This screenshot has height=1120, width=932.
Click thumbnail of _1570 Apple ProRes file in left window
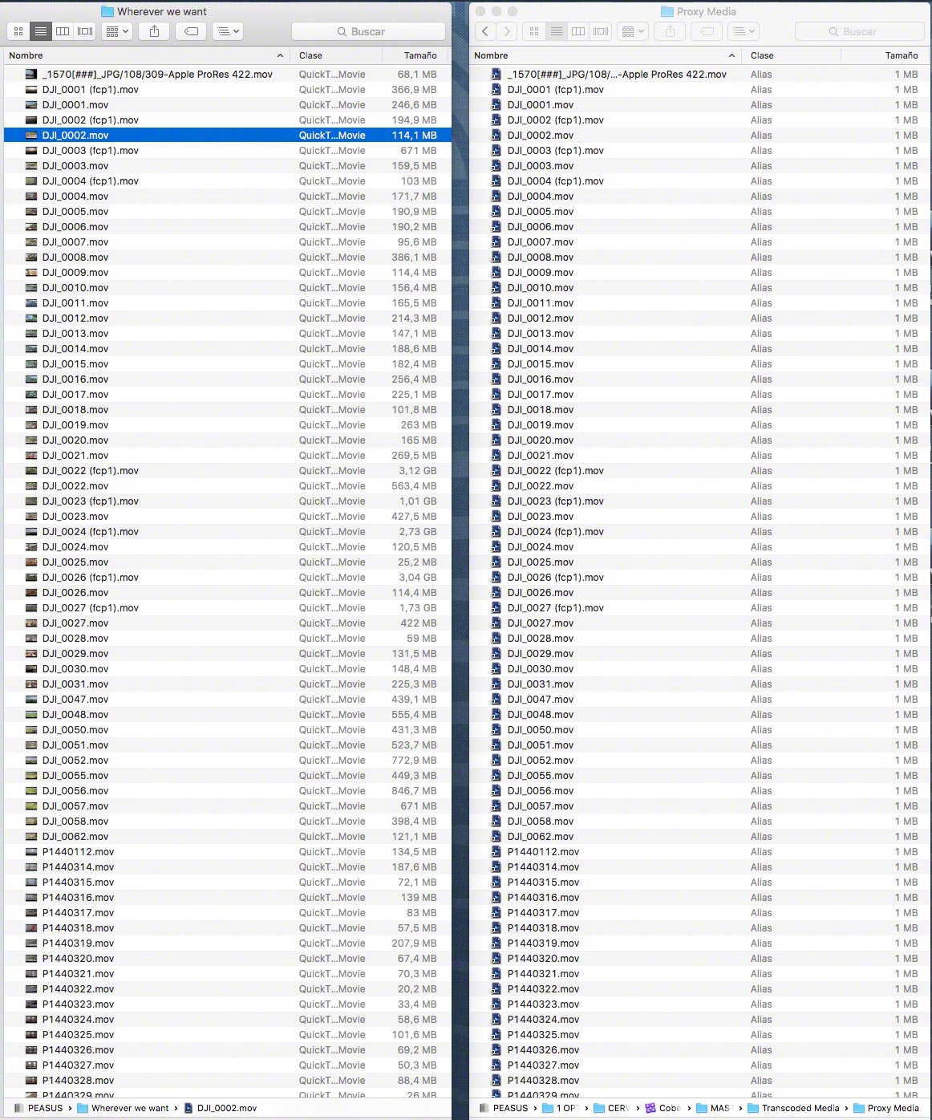tap(31, 75)
